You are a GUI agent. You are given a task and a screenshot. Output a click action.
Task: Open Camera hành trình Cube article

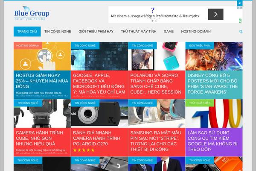tap(39, 138)
